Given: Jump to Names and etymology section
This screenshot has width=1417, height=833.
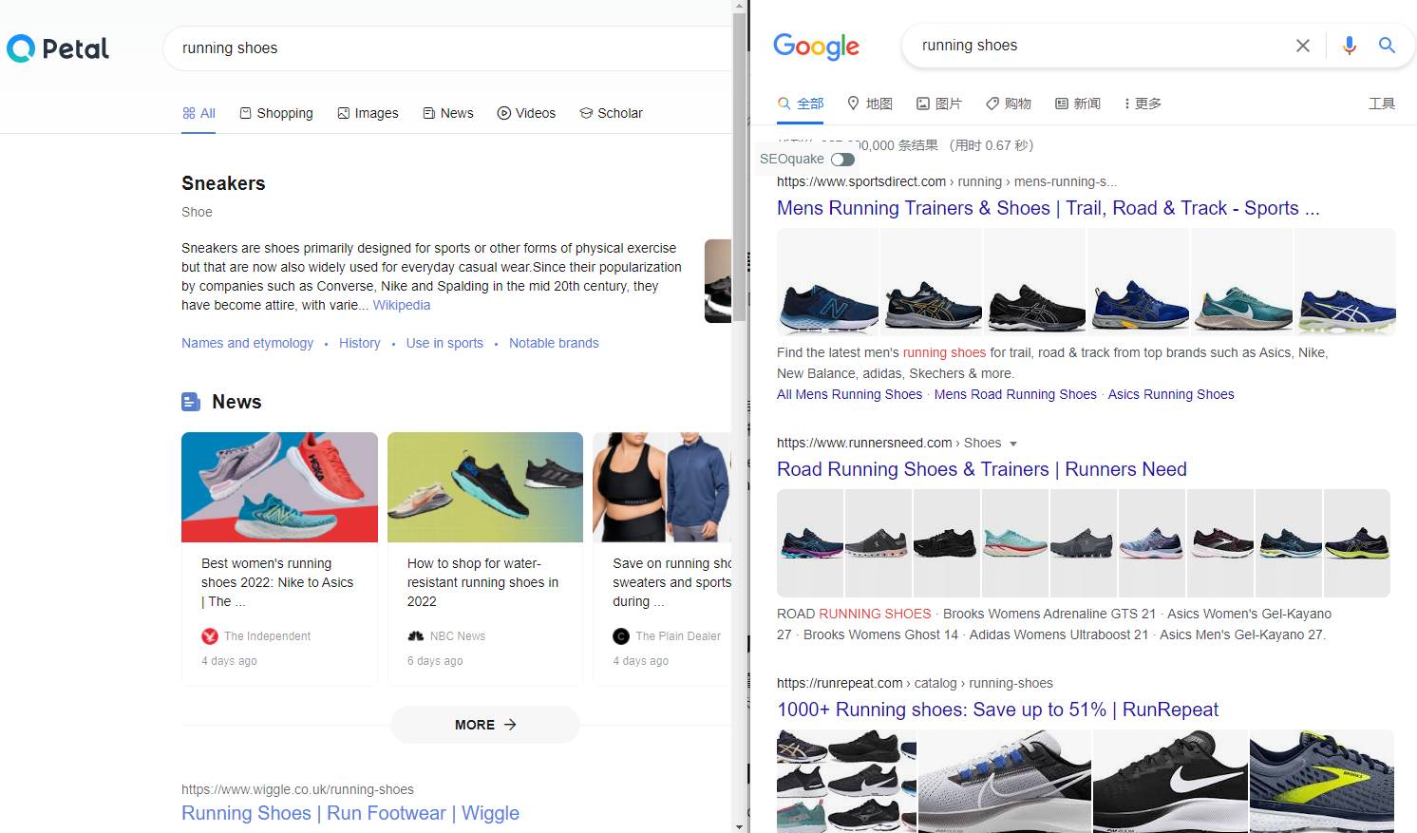Looking at the screenshot, I should (x=247, y=343).
